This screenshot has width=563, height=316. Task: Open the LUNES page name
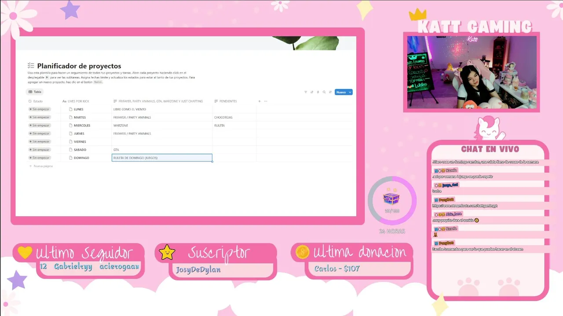[x=78, y=109]
